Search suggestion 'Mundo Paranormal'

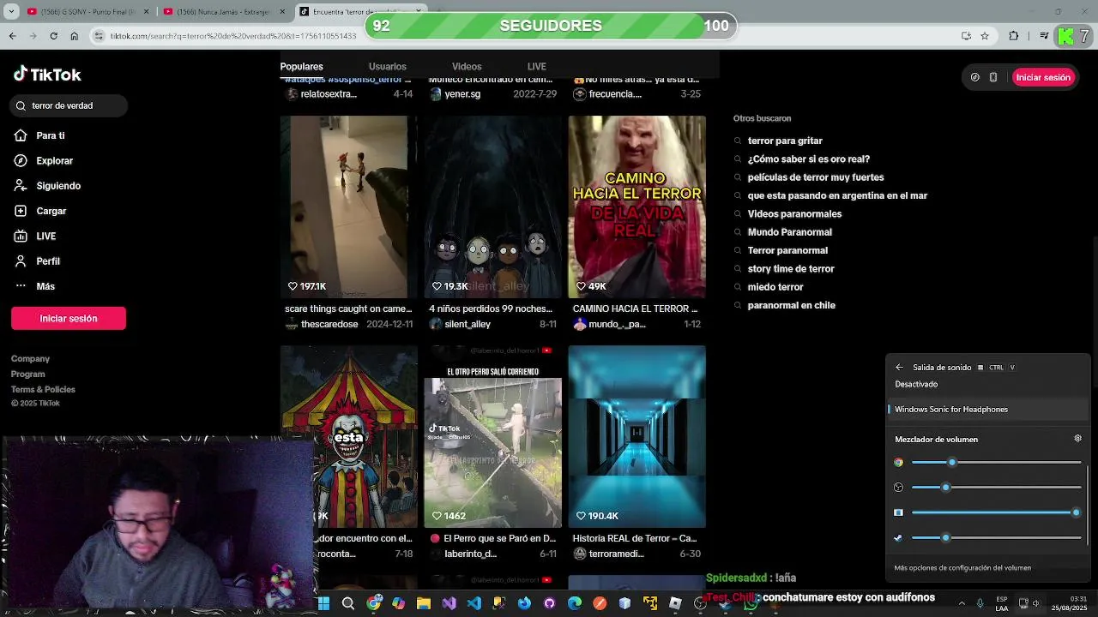pos(789,232)
